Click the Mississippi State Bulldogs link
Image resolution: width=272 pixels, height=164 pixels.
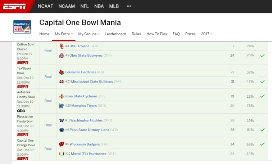point(92,81)
